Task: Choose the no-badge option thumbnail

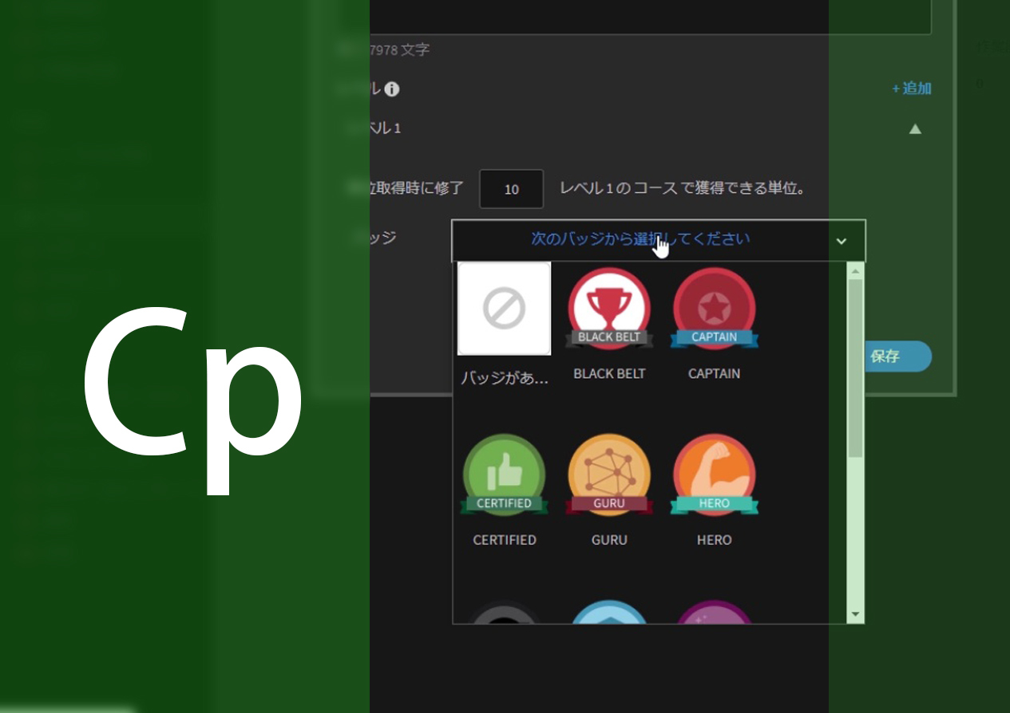Action: point(504,309)
